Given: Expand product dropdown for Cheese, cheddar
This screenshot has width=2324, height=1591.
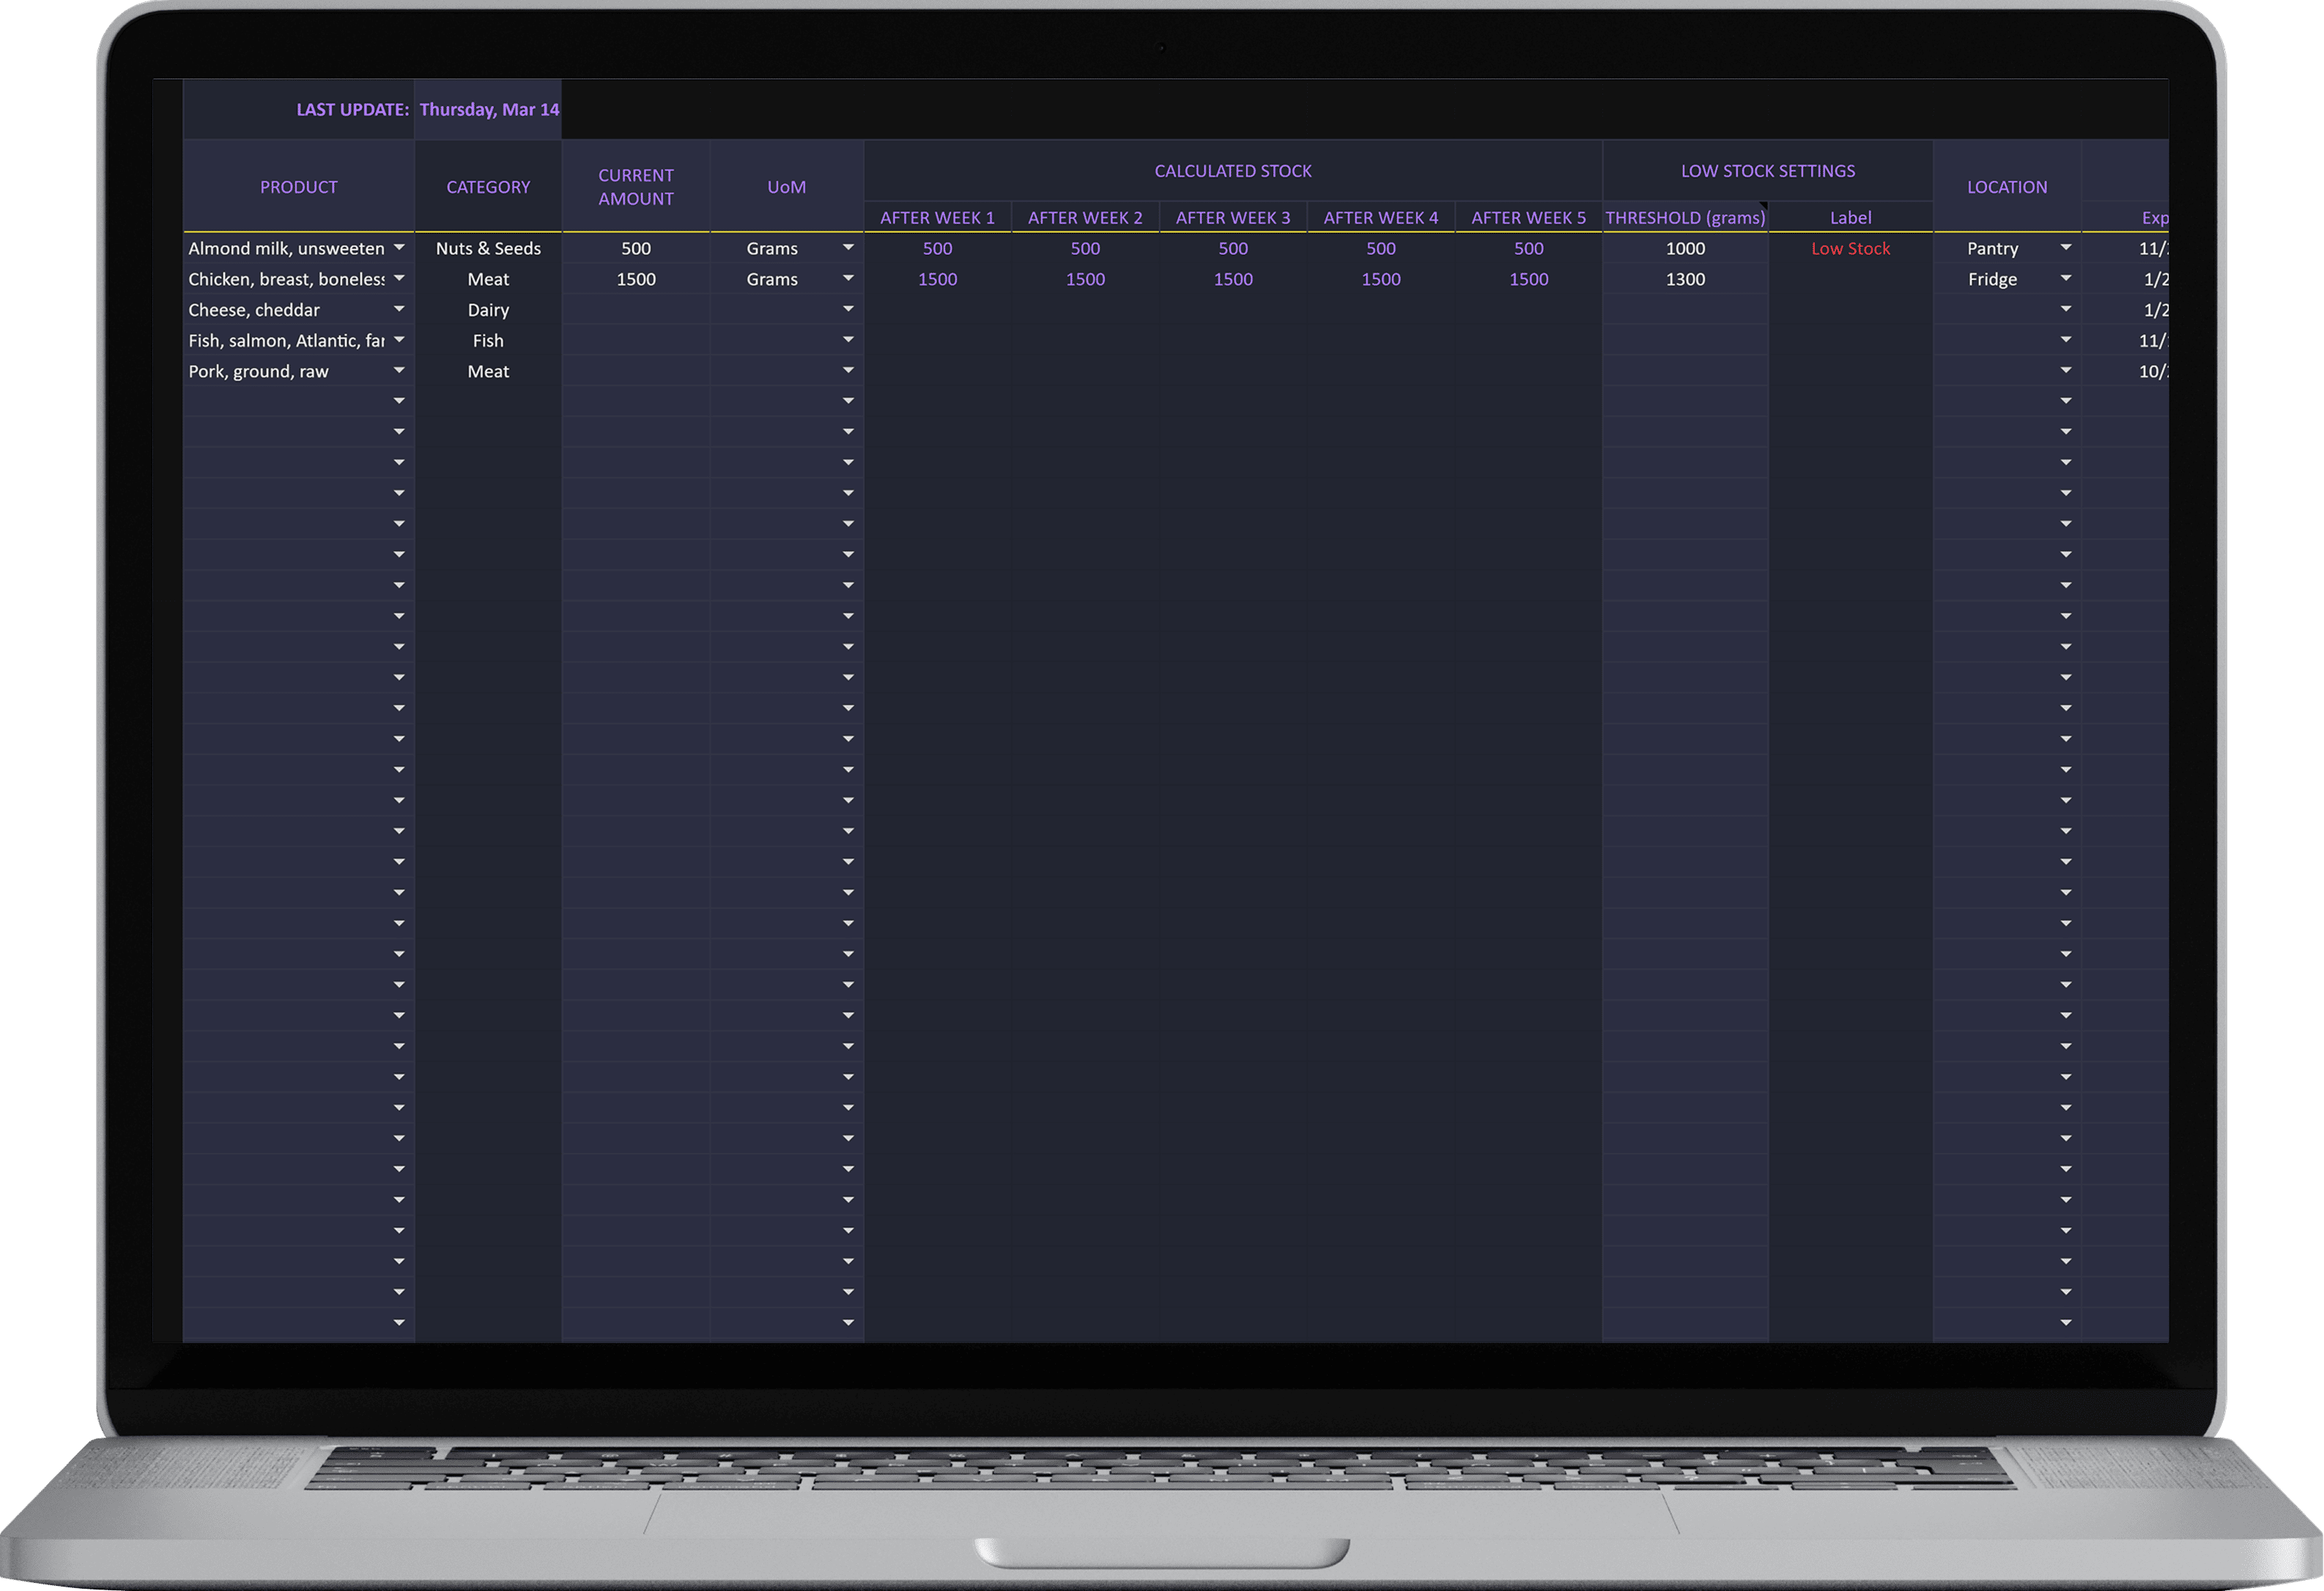Looking at the screenshot, I should [x=399, y=310].
